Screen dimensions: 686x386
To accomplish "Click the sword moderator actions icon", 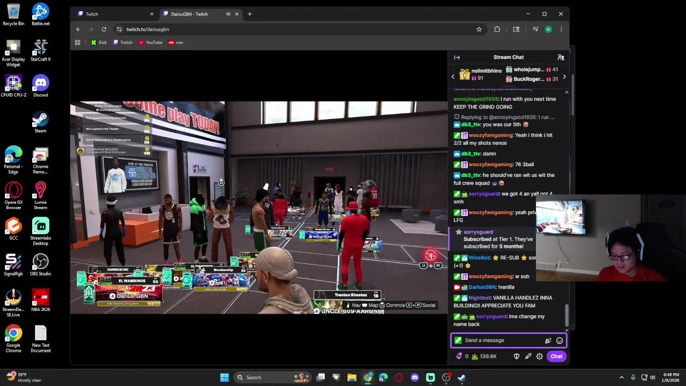I will (528, 356).
